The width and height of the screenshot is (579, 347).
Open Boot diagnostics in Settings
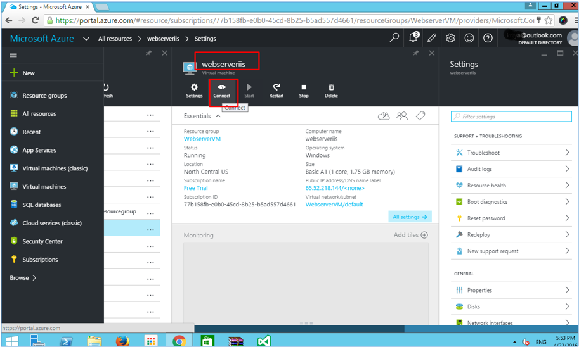(511, 202)
